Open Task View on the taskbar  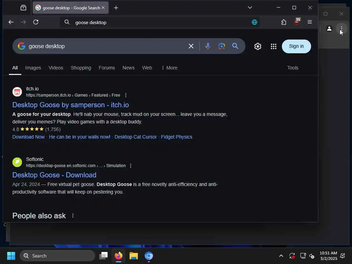tap(103, 256)
